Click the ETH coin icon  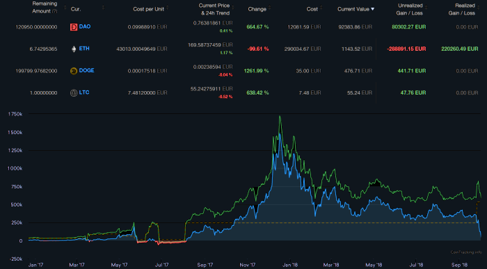pyautogui.click(x=74, y=49)
